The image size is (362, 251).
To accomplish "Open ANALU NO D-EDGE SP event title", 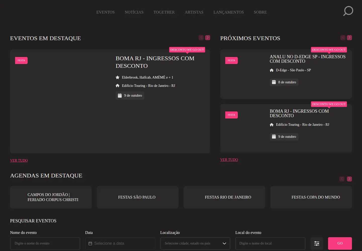I will coord(308,59).
